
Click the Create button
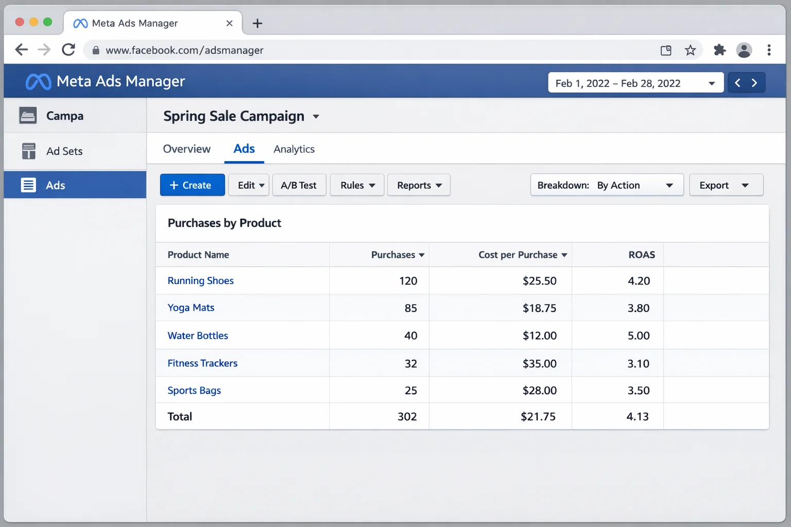point(192,185)
